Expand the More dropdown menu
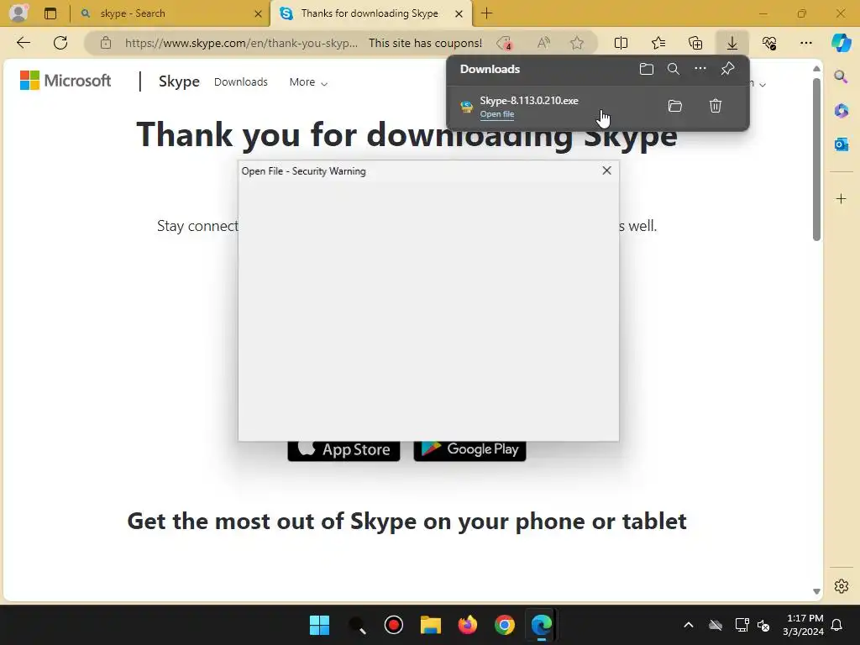860x645 pixels. [x=308, y=82]
